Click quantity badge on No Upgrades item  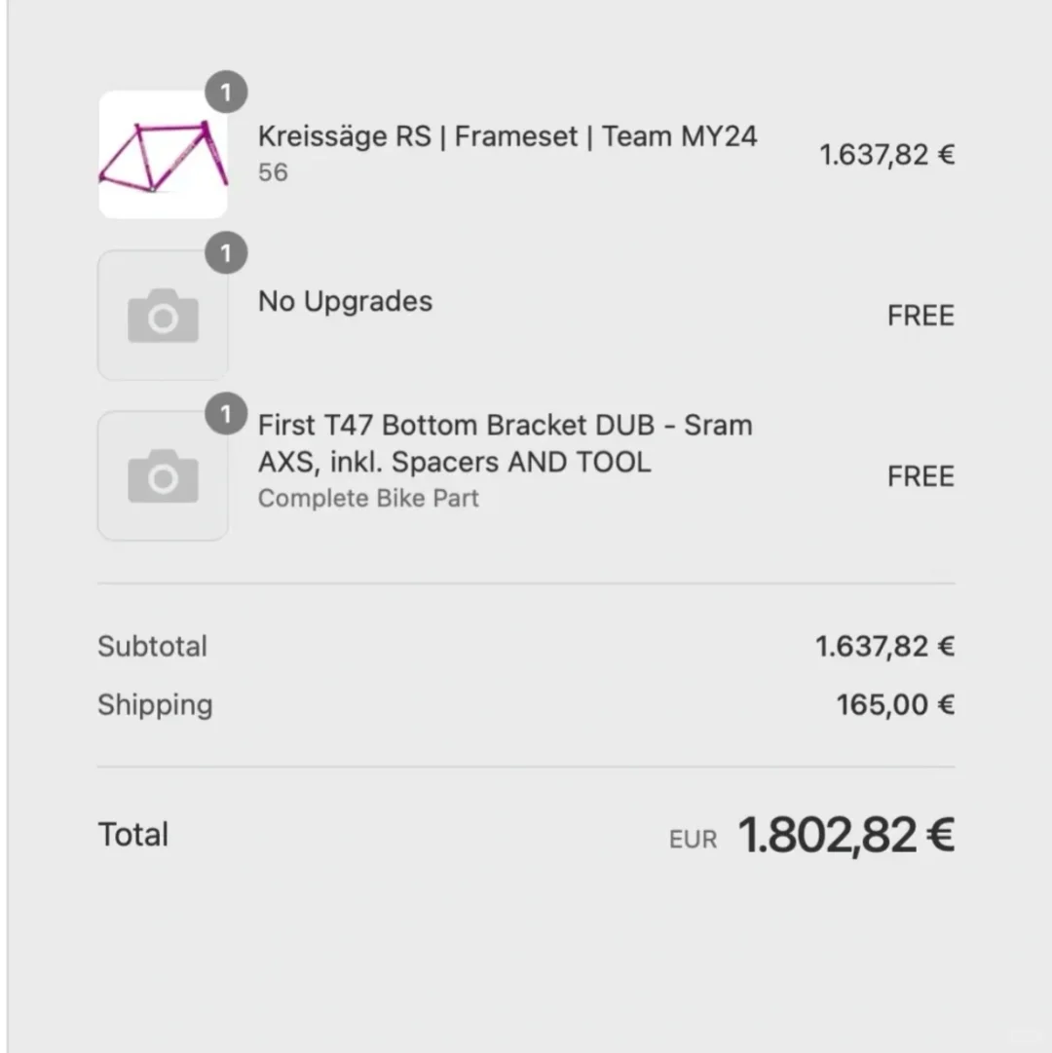point(226,254)
